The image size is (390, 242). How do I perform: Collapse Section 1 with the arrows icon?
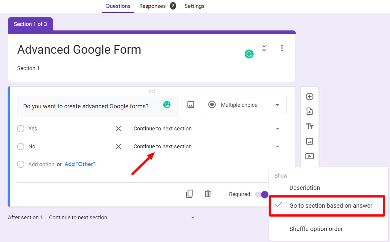(x=264, y=48)
